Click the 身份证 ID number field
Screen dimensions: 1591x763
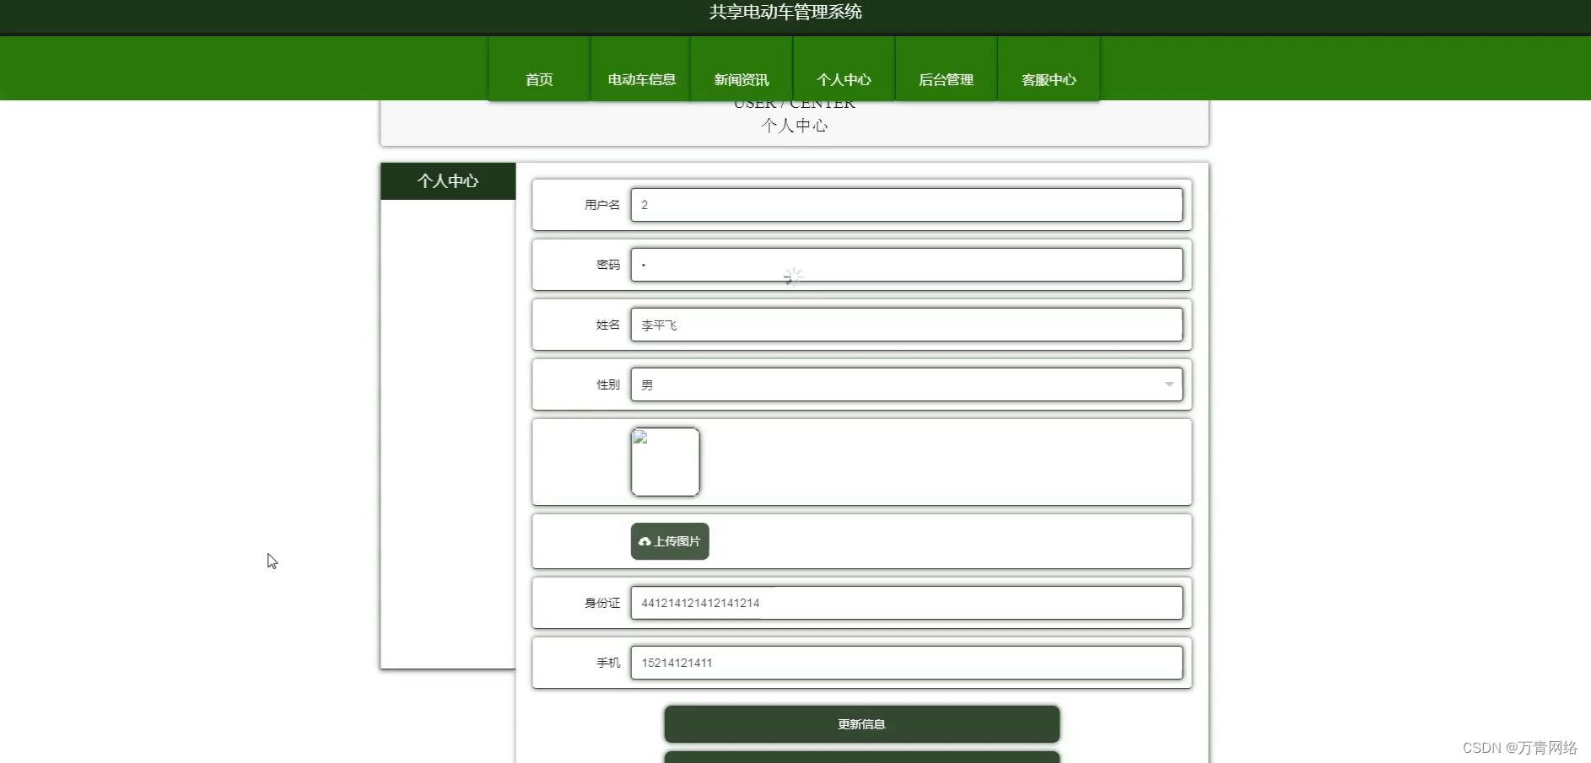pos(907,602)
